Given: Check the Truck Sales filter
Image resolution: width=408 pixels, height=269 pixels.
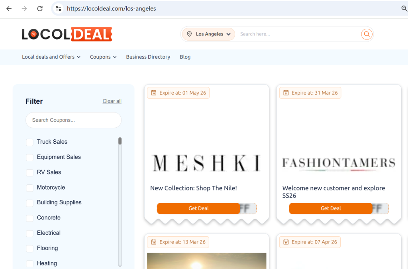Looking at the screenshot, I should (x=29, y=142).
